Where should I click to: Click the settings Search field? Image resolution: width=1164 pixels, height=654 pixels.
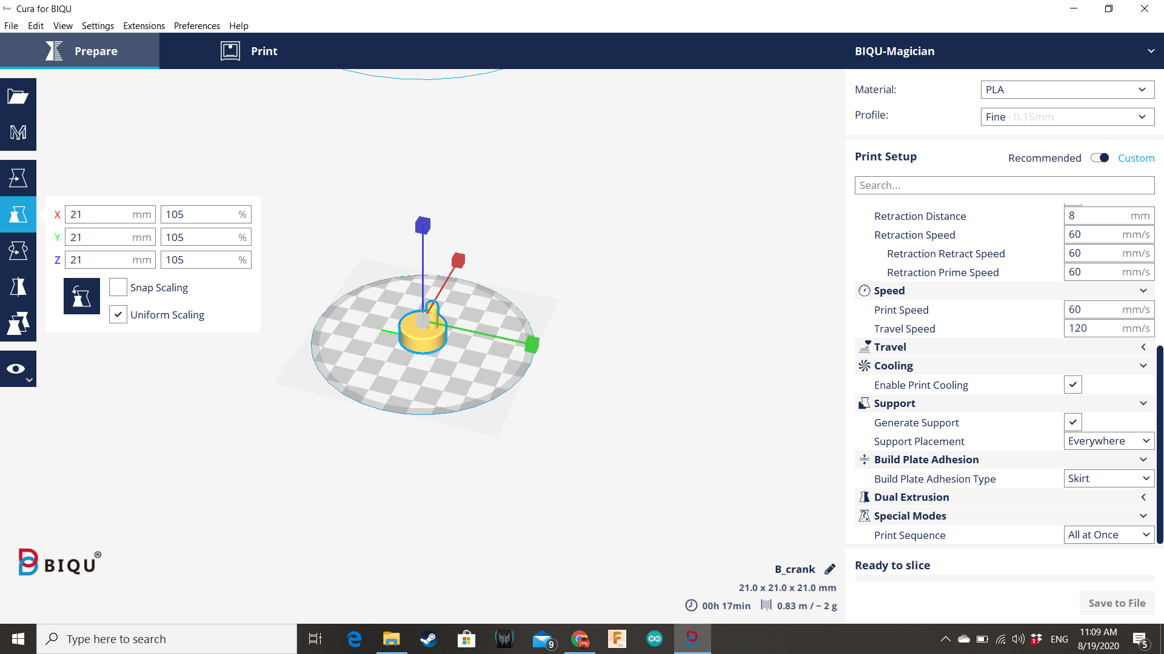tap(1003, 185)
